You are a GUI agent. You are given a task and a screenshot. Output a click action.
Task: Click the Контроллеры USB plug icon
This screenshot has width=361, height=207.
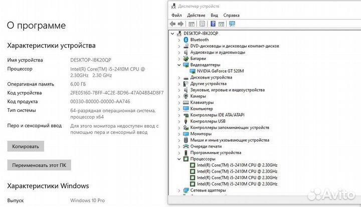186,121
